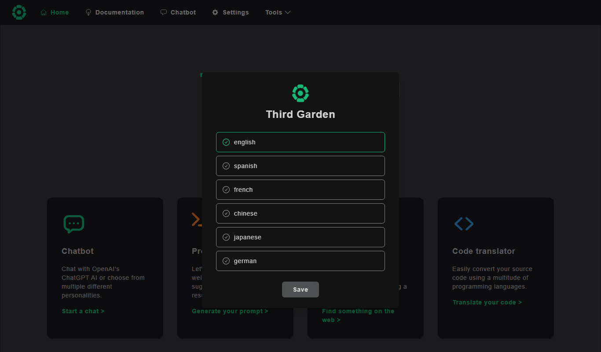Click the Chatbot card description text
The image size is (601, 352).
tap(103, 282)
